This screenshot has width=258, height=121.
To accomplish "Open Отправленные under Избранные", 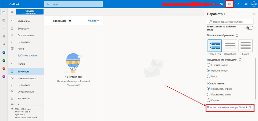I will (x=26, y=35).
